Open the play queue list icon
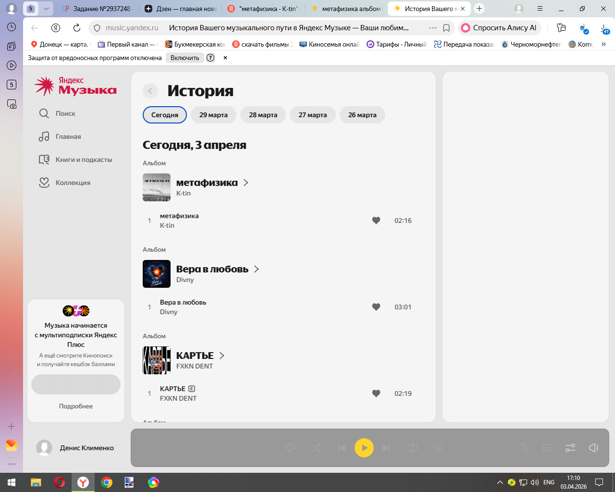Screen dimensions: 615x492 pos(547,448)
